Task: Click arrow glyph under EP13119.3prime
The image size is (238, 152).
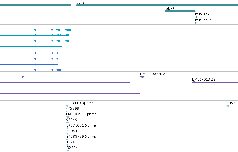Action: pos(67,106)
